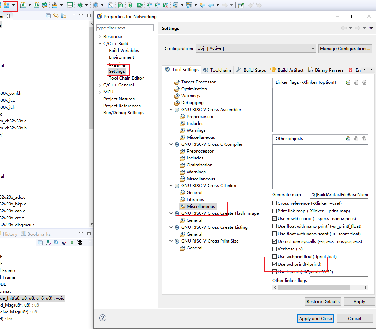Click the Manage Configurations button
The height and width of the screenshot is (329, 376).
[345, 48]
